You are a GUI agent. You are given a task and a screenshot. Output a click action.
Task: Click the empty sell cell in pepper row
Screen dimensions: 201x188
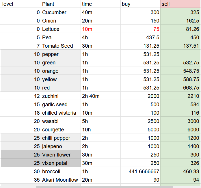point(180,54)
